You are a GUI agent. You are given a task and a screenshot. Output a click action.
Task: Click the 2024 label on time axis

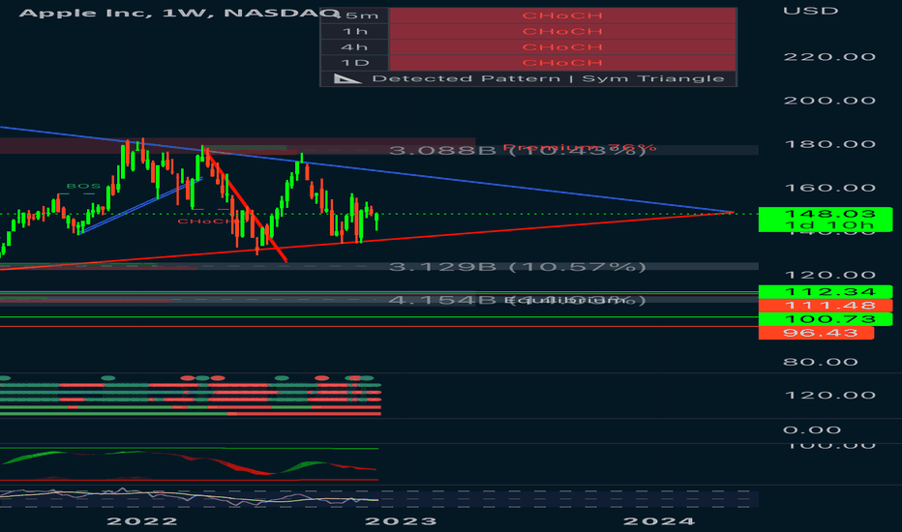point(659,521)
